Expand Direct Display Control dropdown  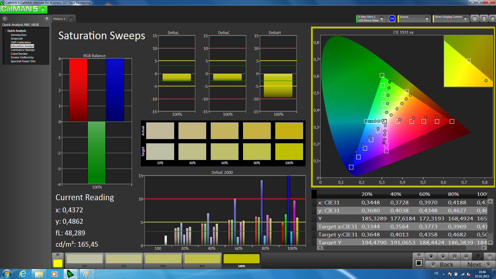pyautogui.click(x=465, y=19)
